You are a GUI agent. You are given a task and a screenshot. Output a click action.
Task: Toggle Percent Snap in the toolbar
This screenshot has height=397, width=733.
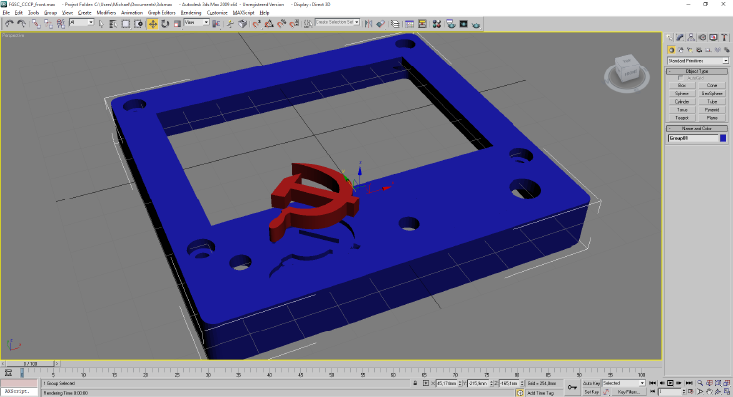pos(282,24)
